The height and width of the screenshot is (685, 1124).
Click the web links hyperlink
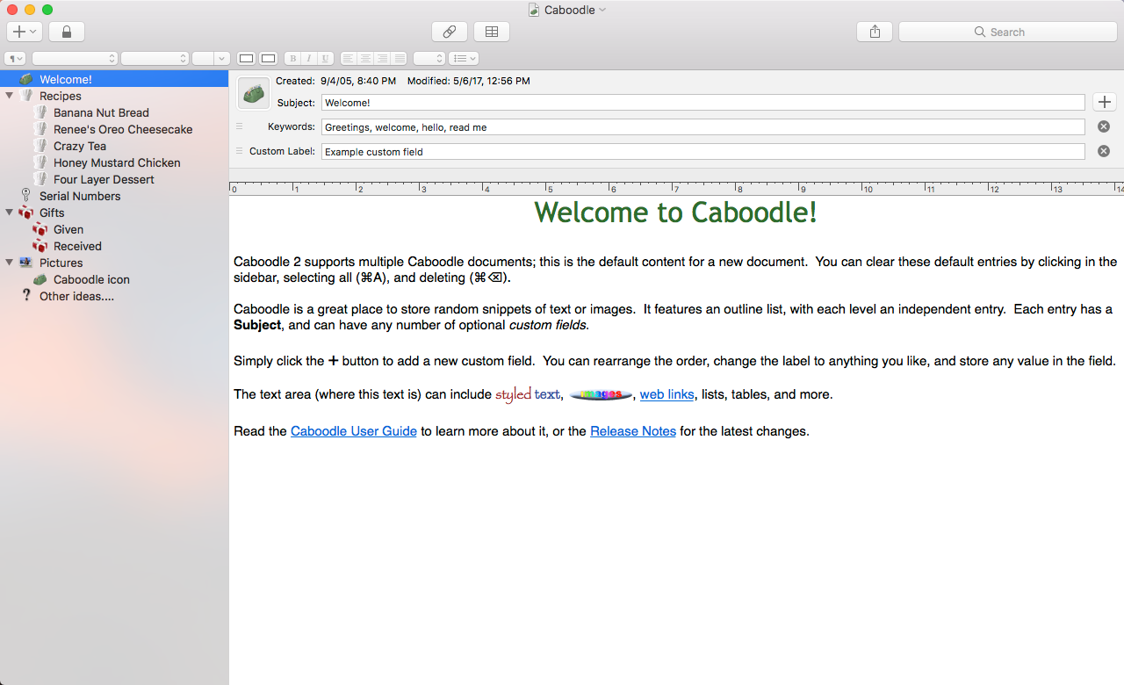point(666,394)
